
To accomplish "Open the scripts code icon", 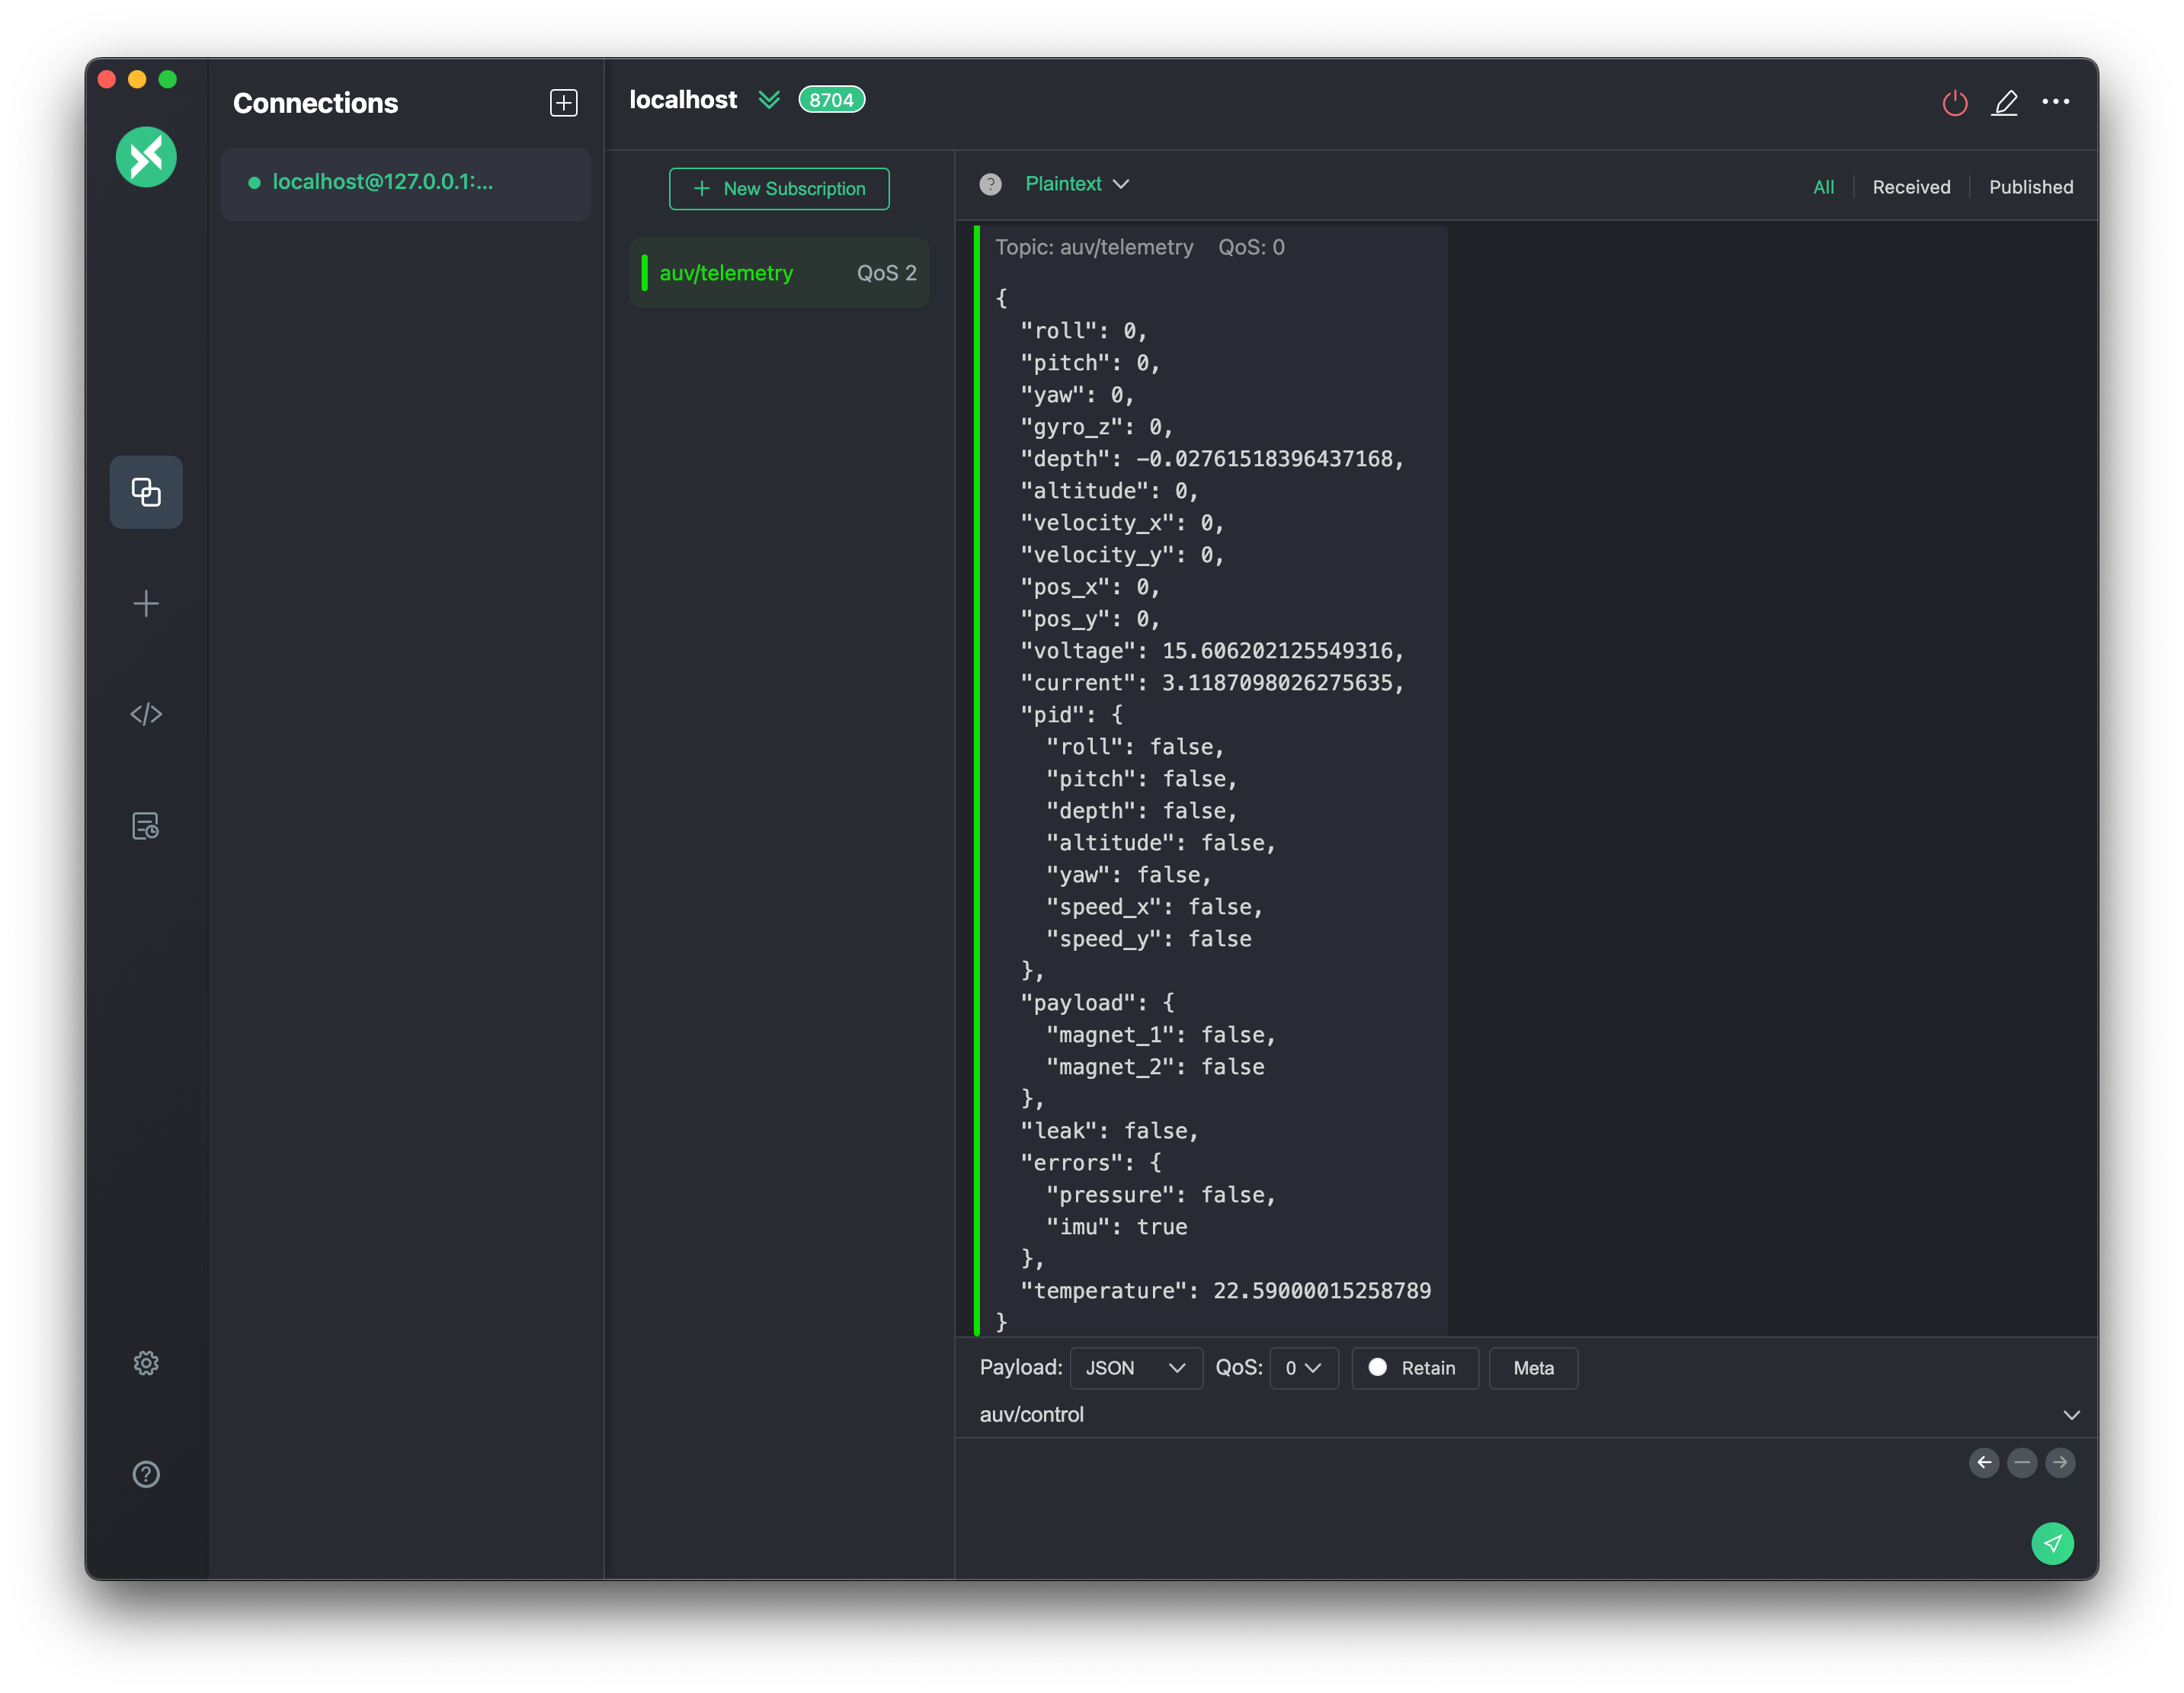I will click(x=146, y=714).
